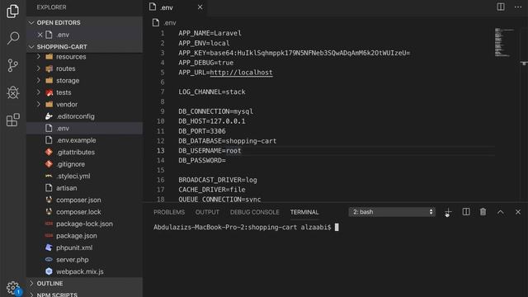Click line number 13 in gutter
The image size is (528, 297).
(161, 150)
